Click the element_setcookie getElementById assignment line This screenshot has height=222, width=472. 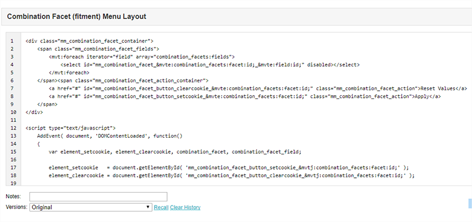click(x=229, y=168)
